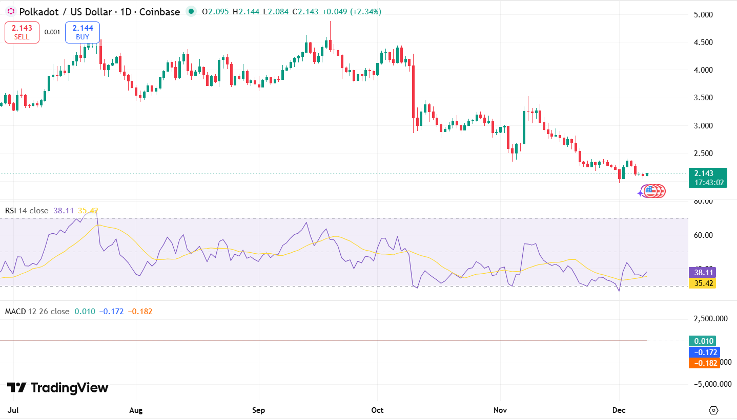
Task: Open chart settings gear icon
Action: point(713,410)
